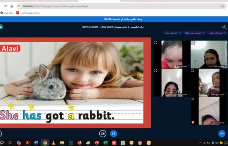The image size is (228, 146).
Task: Open the orange 'e' app on taskbar
Action: [149, 143]
